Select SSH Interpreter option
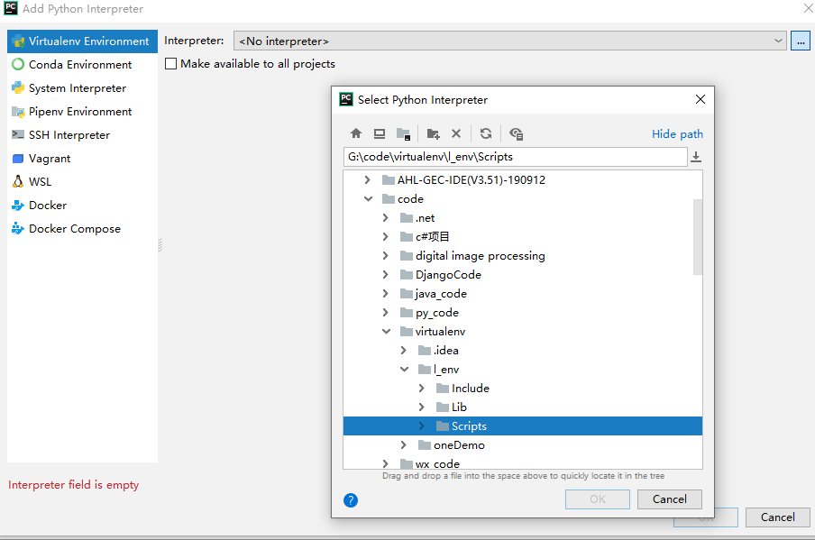This screenshot has width=815, height=540. [82, 134]
